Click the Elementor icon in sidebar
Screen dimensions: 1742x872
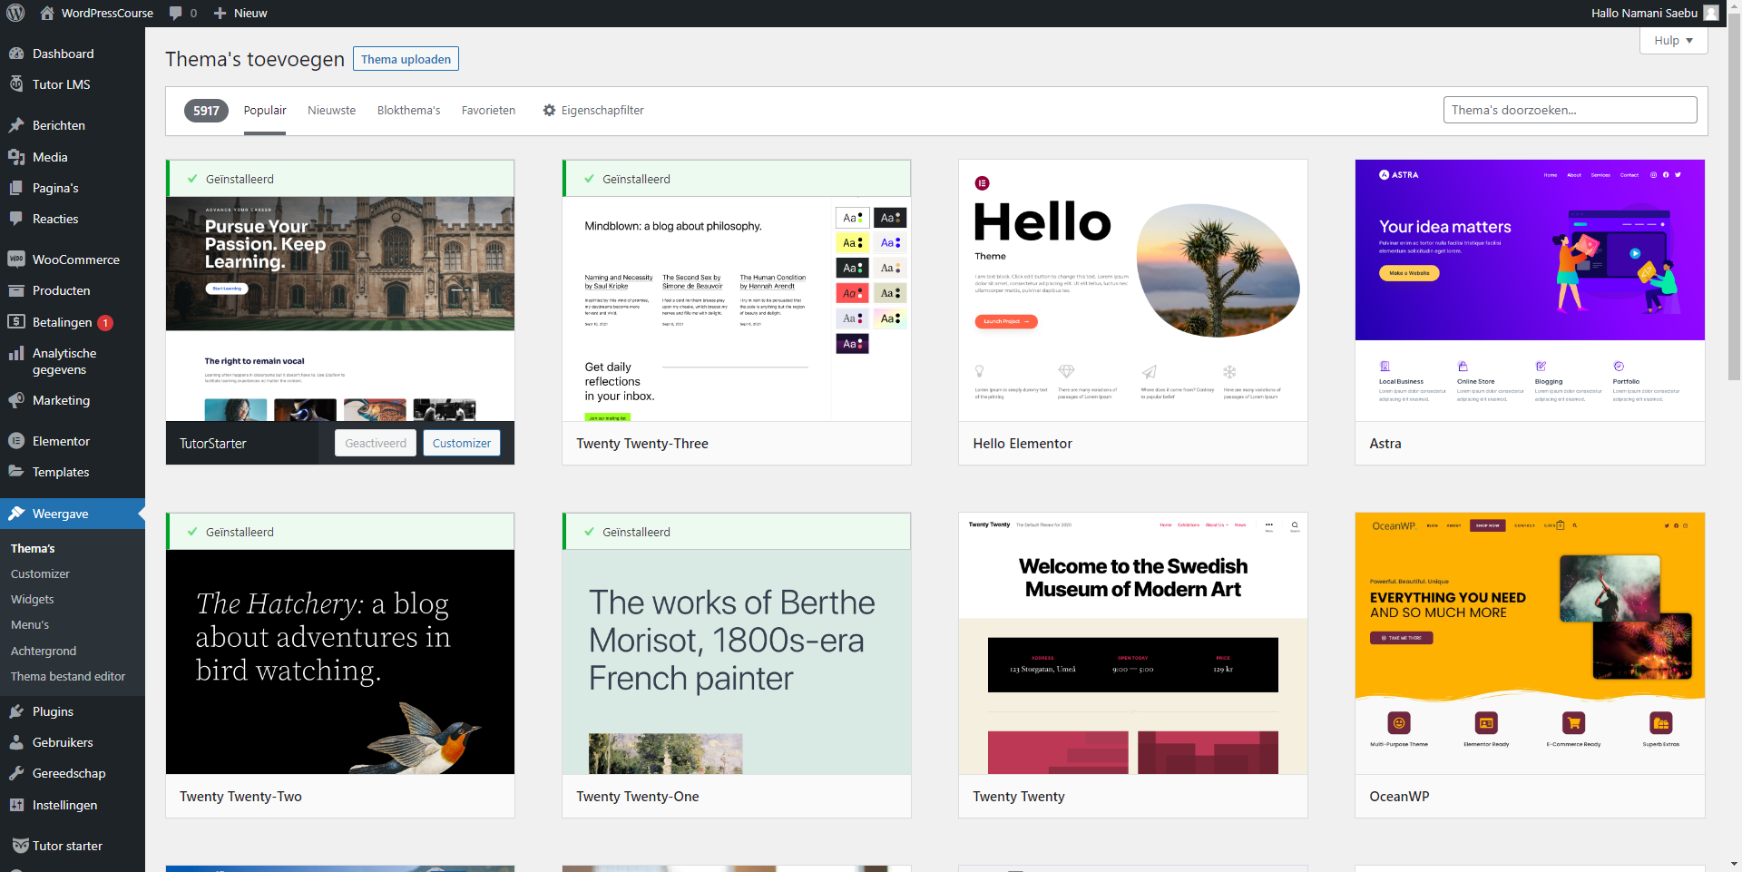click(x=16, y=441)
